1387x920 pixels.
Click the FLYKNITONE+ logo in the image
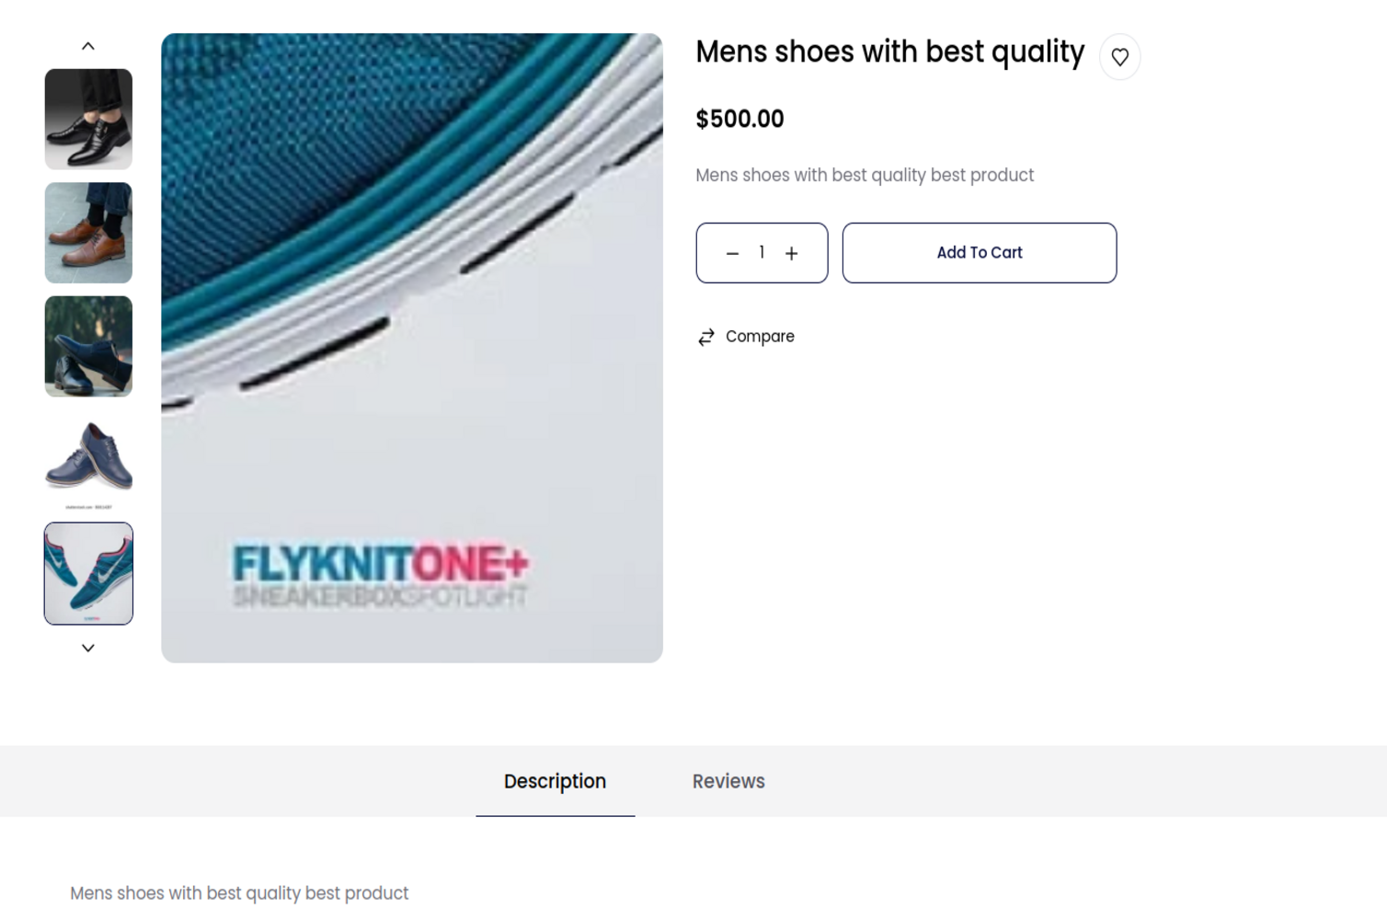click(380, 564)
